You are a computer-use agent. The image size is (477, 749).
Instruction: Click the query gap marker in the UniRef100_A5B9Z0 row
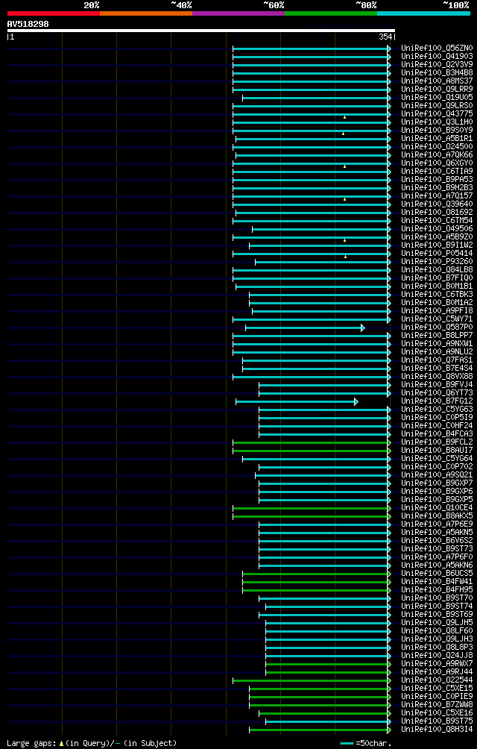tap(344, 239)
